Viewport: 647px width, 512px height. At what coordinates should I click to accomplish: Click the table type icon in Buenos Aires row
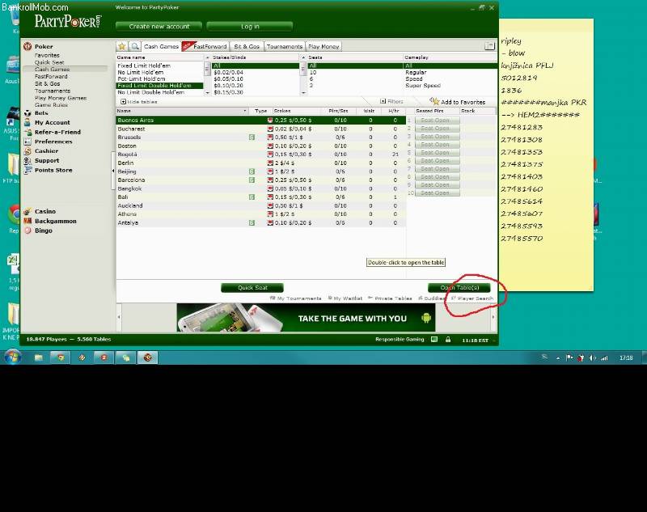click(x=270, y=120)
